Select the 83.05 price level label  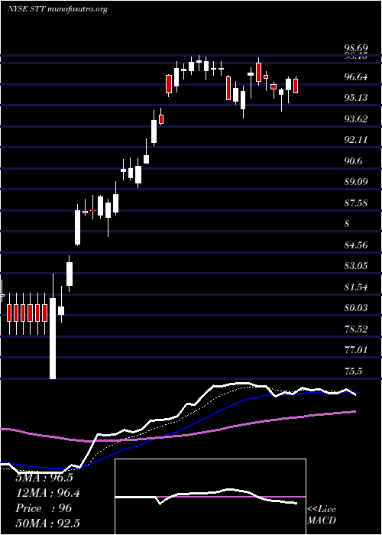[355, 266]
